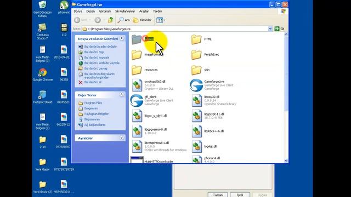Collapse the Dosya ve Klasör Görevleri panel
The image size is (351, 197).
coord(122,38)
